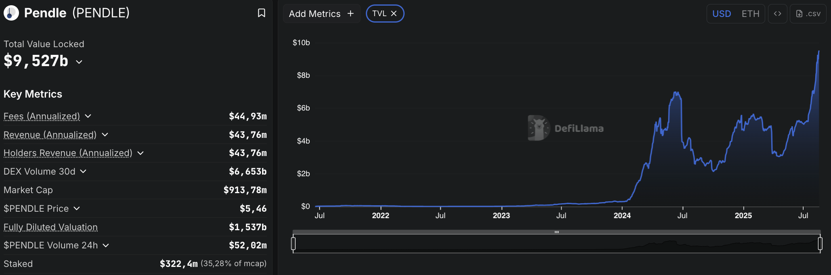This screenshot has height=275, width=831.
Task: Expand the DEX Volume 30d row
Action: [83, 171]
